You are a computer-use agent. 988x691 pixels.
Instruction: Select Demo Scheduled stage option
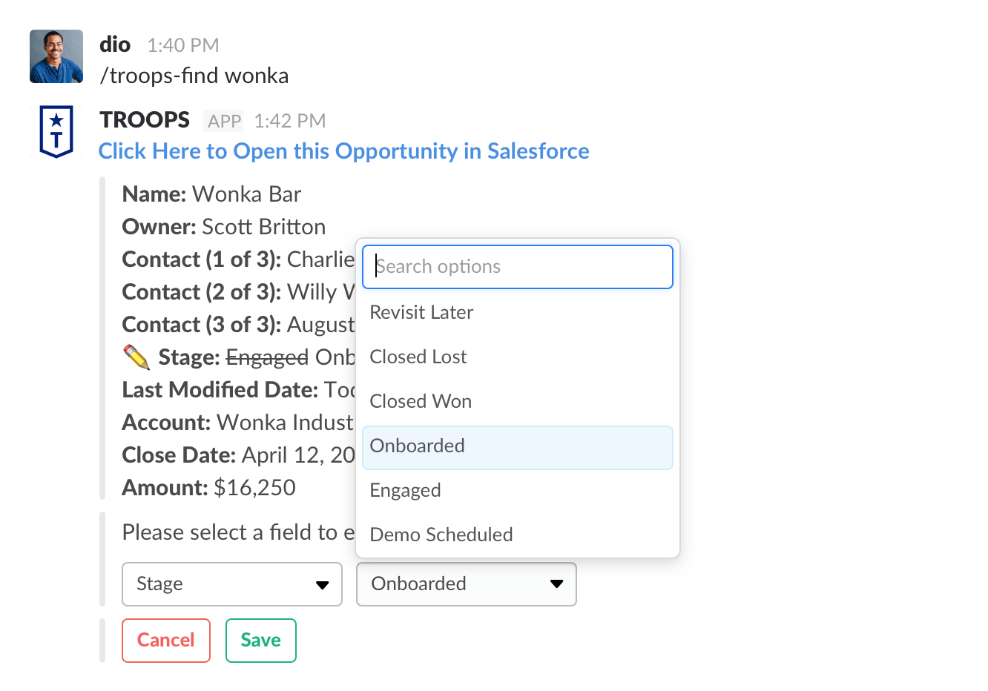(x=441, y=535)
